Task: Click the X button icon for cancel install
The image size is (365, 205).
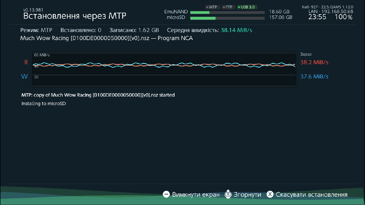Action: point(270,194)
